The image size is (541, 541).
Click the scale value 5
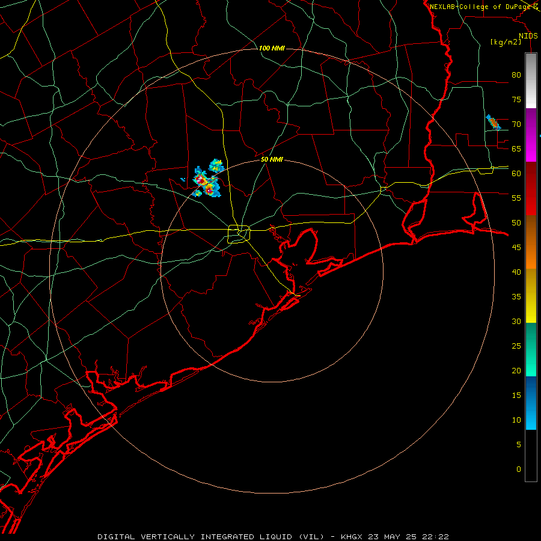point(519,445)
